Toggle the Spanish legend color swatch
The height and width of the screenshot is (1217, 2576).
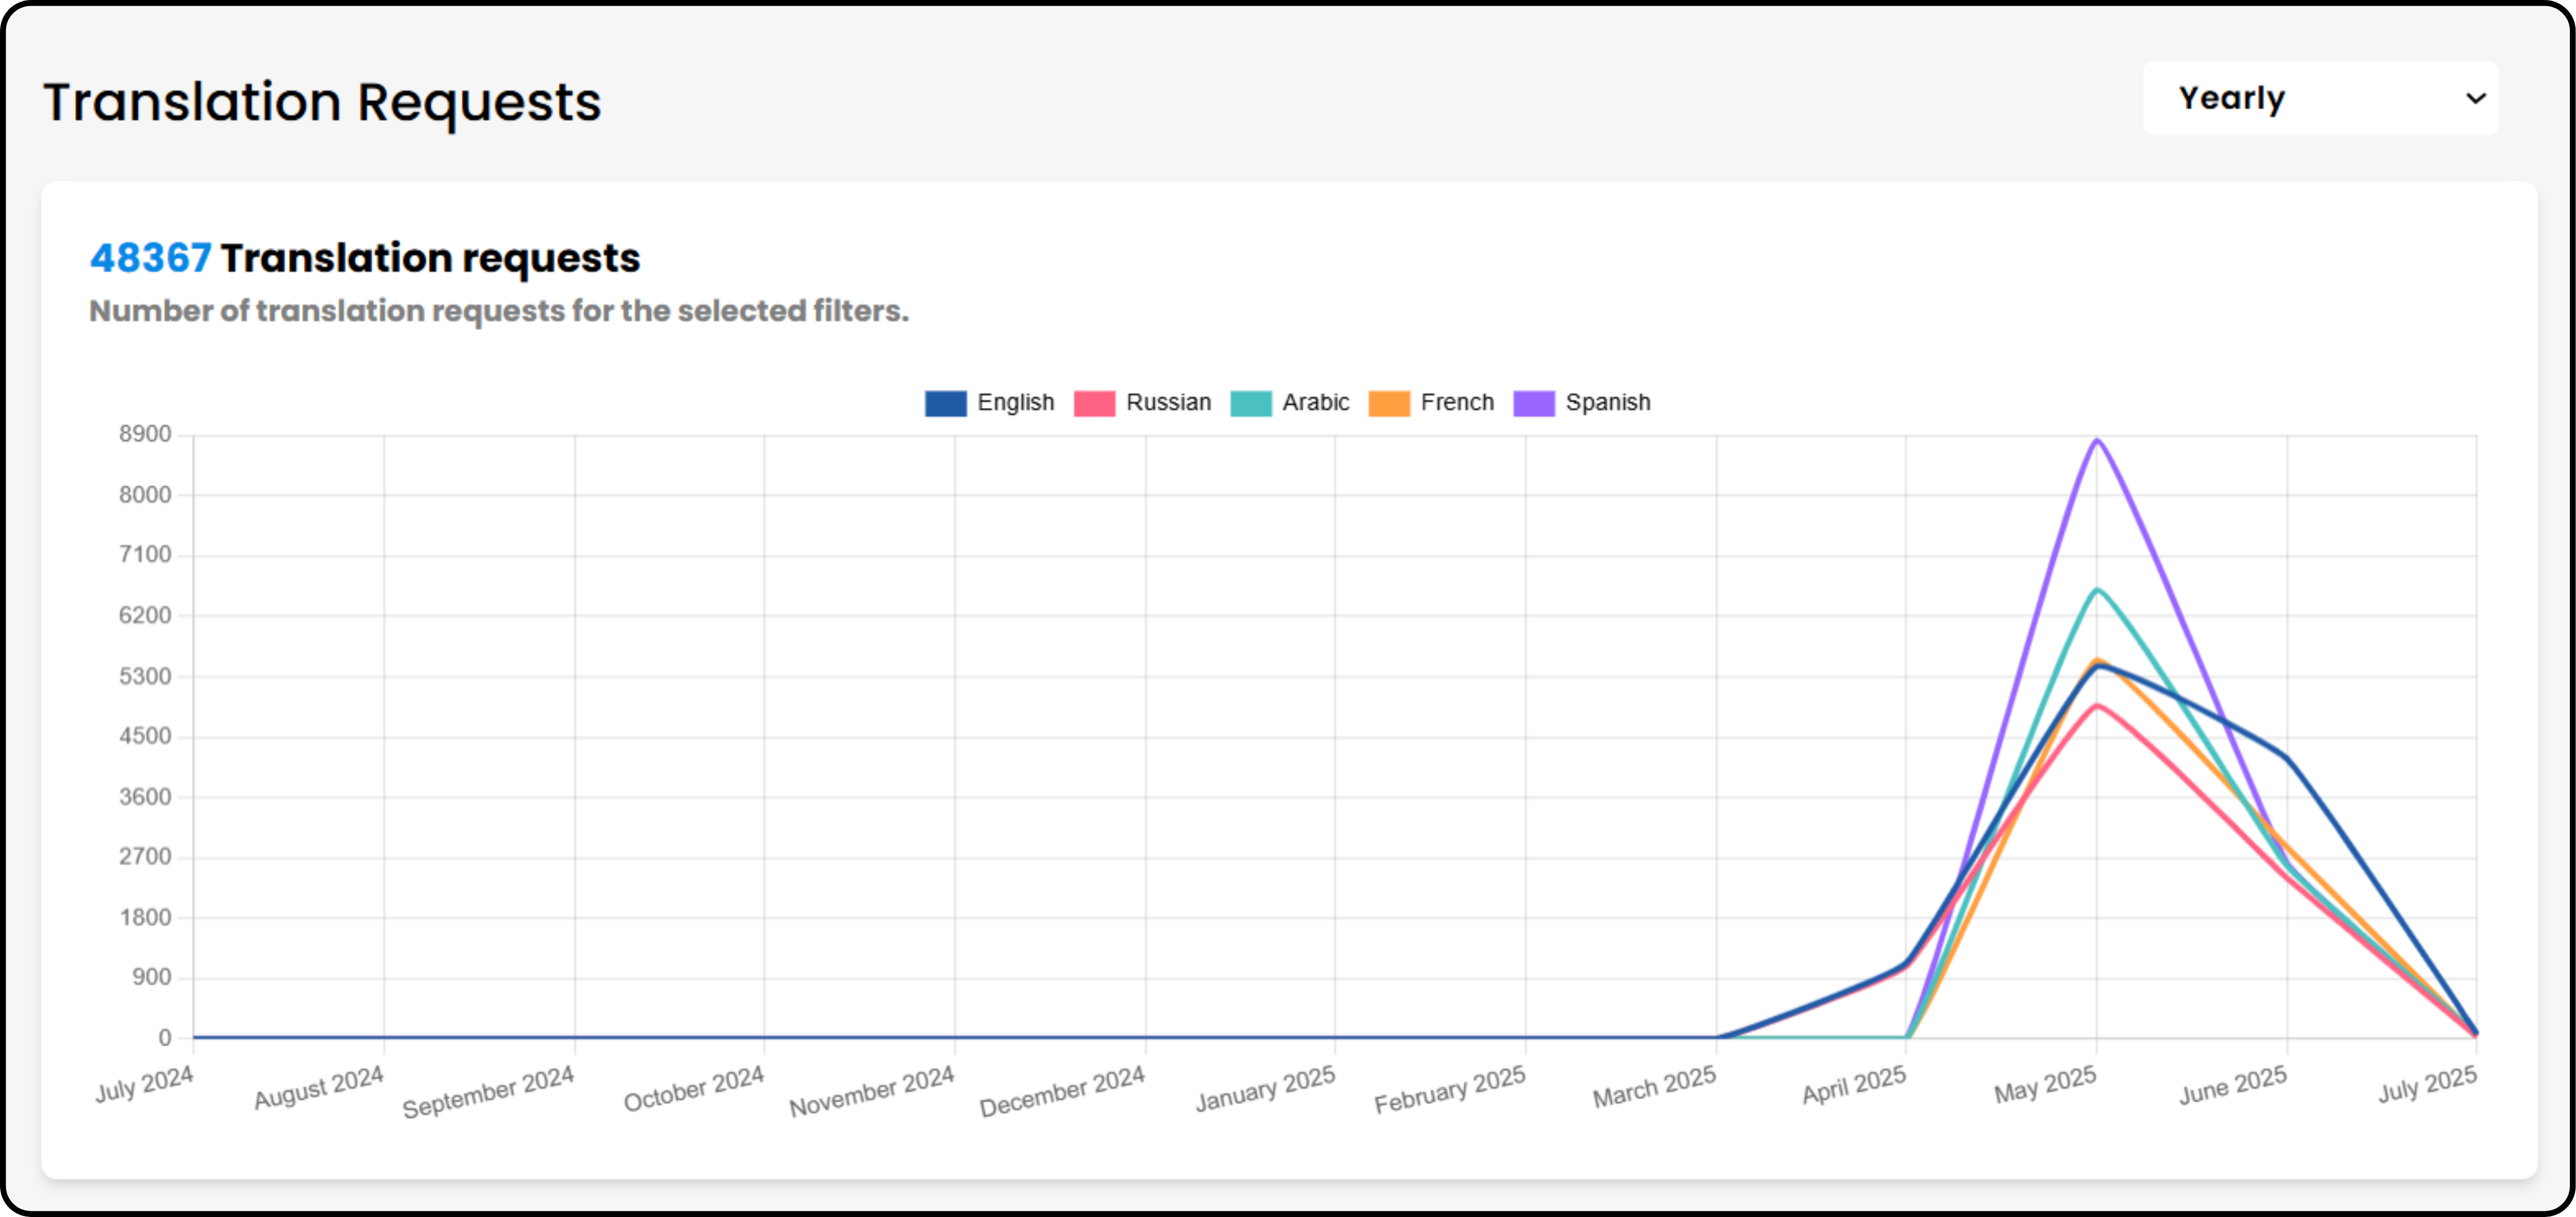1534,403
